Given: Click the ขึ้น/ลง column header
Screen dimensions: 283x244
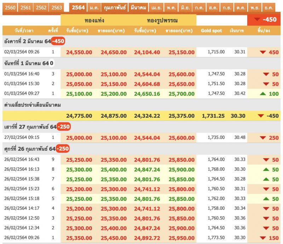Looking at the screenshot, I should point(264,30).
